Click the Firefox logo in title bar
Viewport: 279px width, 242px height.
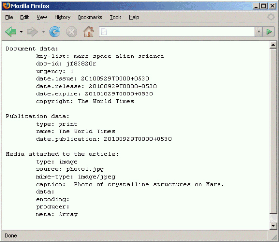[6, 6]
